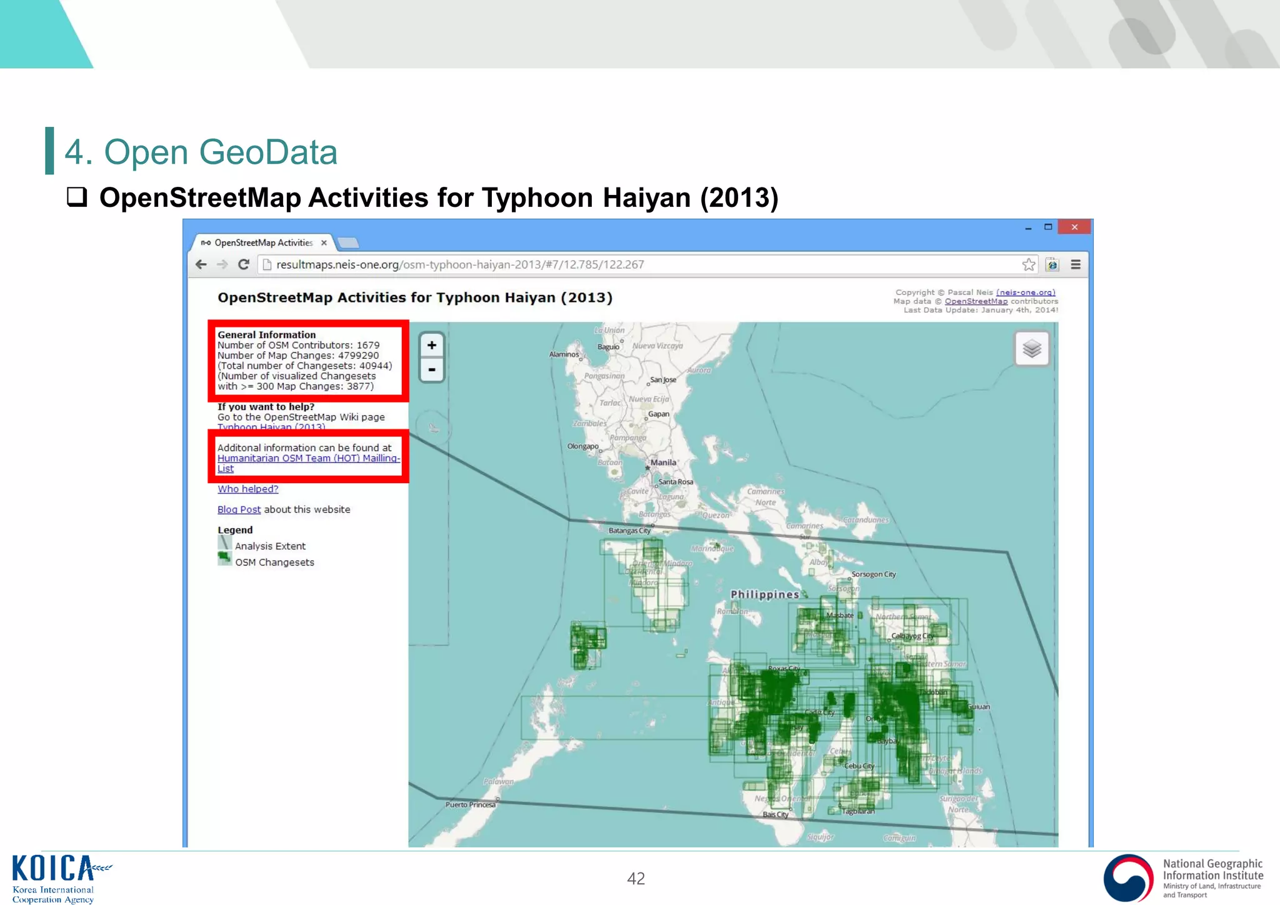This screenshot has width=1280, height=905.
Task: Click the browser forward arrow
Action: pos(222,264)
